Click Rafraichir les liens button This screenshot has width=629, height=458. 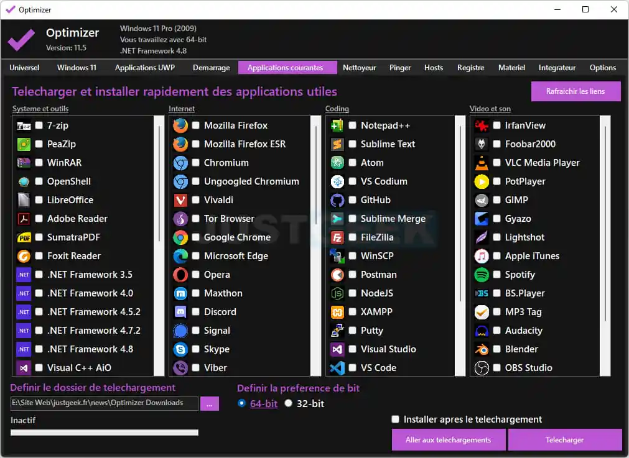575,91
